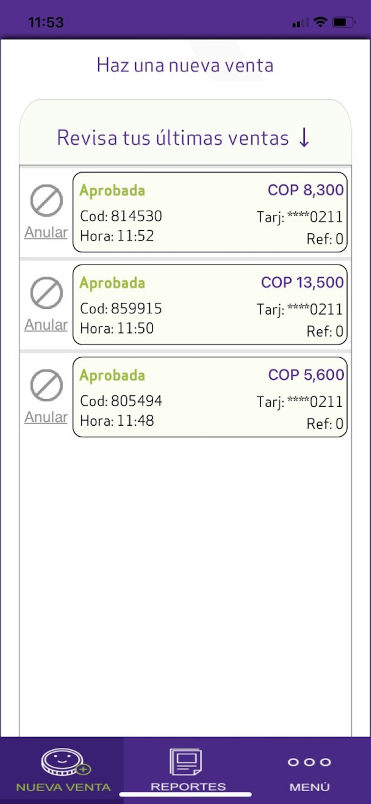Tap the Reportes document icon
The width and height of the screenshot is (371, 804).
click(x=185, y=761)
